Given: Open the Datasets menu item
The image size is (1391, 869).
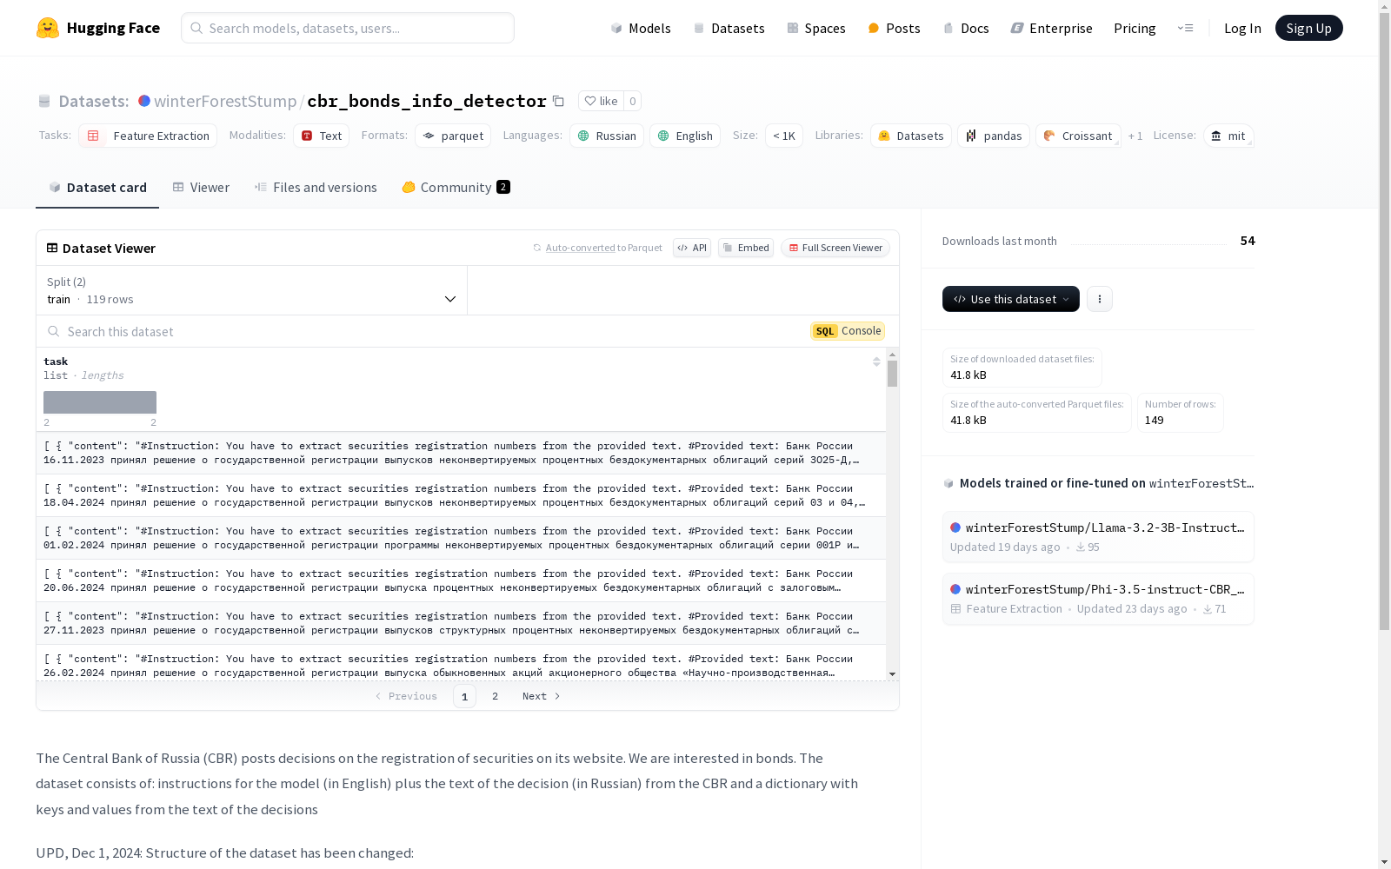Looking at the screenshot, I should coord(729,28).
